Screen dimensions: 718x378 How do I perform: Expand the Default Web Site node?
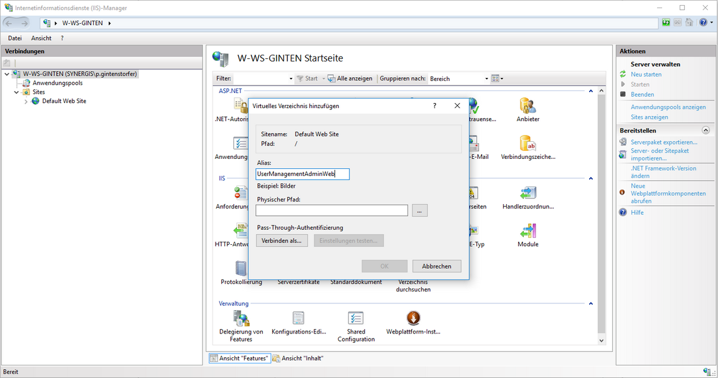tap(26, 101)
